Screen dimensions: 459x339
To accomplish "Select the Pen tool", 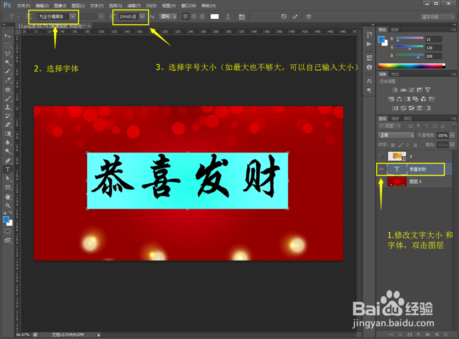I will point(8,161).
